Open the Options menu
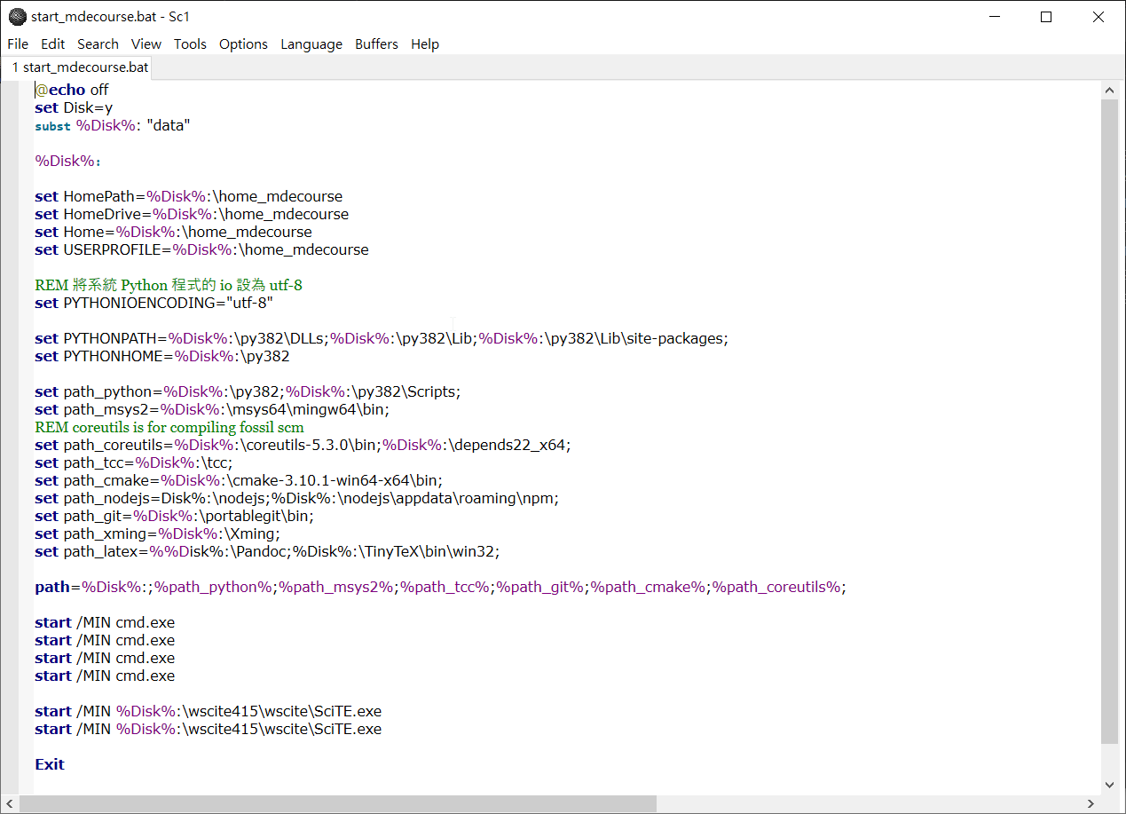1126x814 pixels. tap(243, 44)
